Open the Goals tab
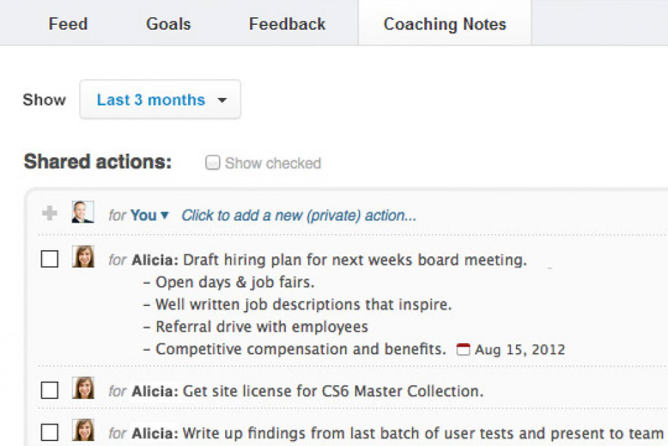This screenshot has height=446, width=668. pos(168,24)
